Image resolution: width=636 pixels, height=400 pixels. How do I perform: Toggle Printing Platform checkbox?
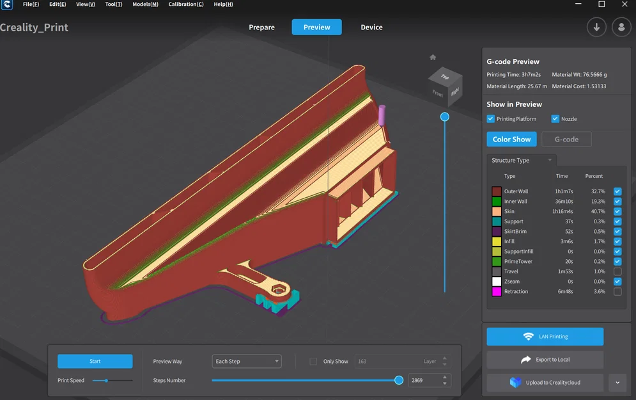490,118
